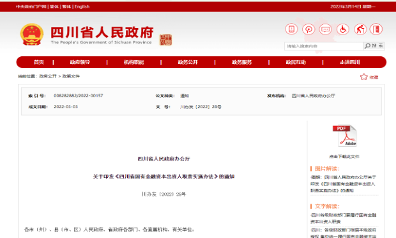Click 点击下载此文件 download link
The width and height of the screenshot is (396, 238).
click(344, 157)
